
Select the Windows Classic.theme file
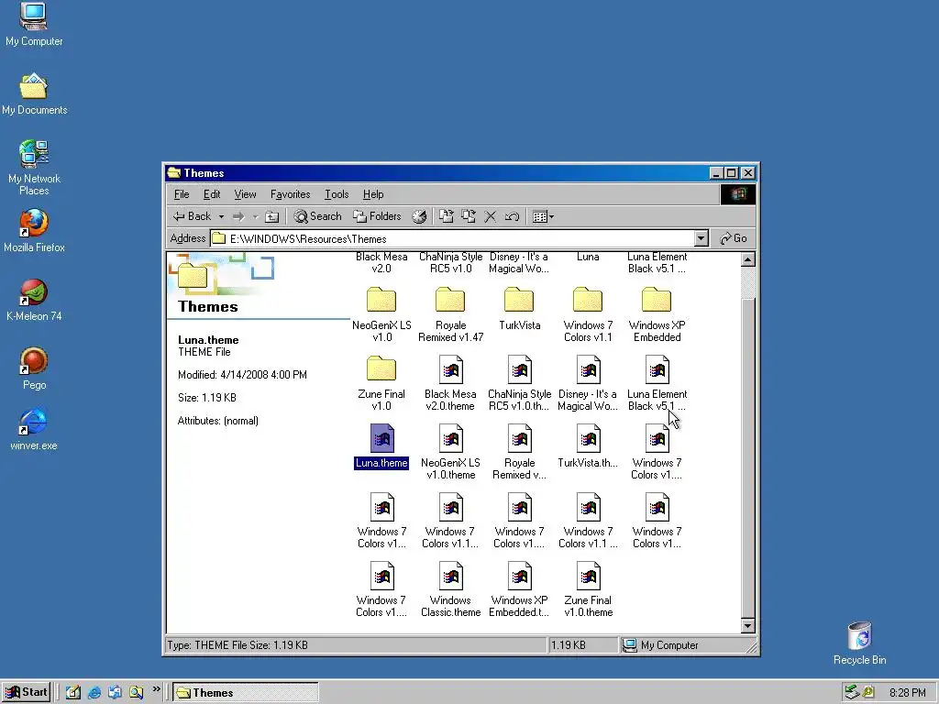pyautogui.click(x=450, y=590)
